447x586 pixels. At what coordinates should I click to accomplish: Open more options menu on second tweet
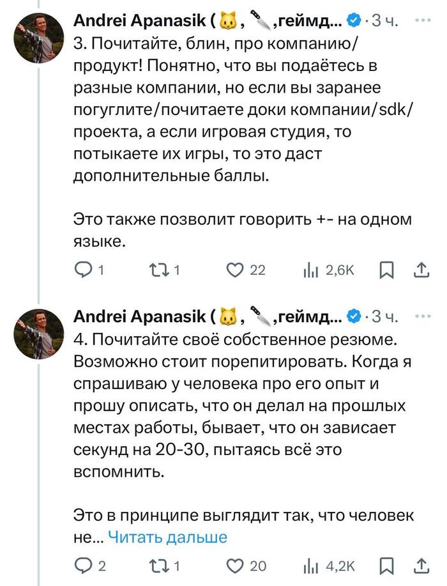423,315
